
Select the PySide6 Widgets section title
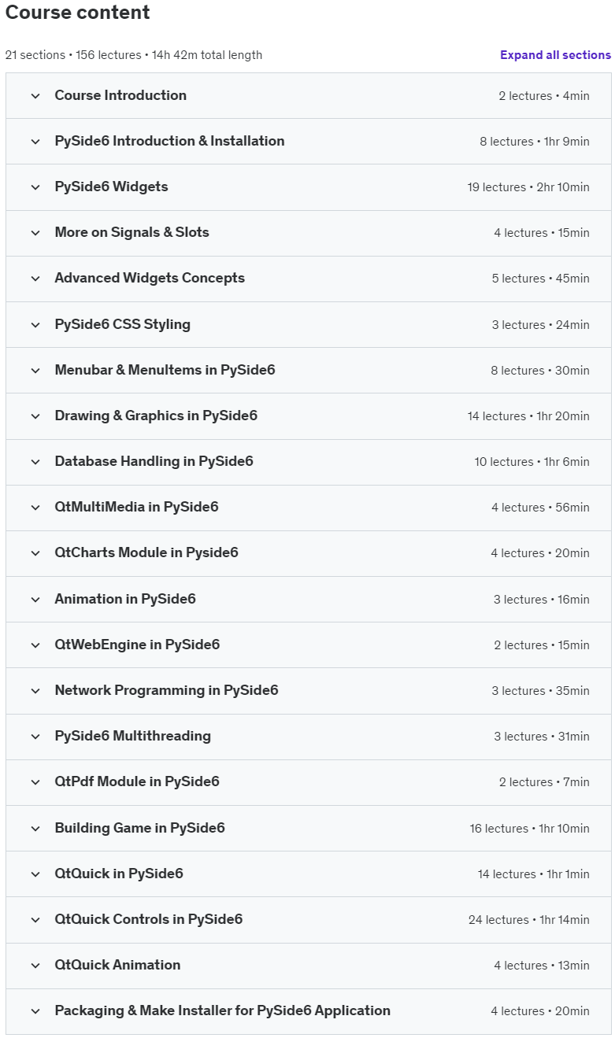[111, 187]
